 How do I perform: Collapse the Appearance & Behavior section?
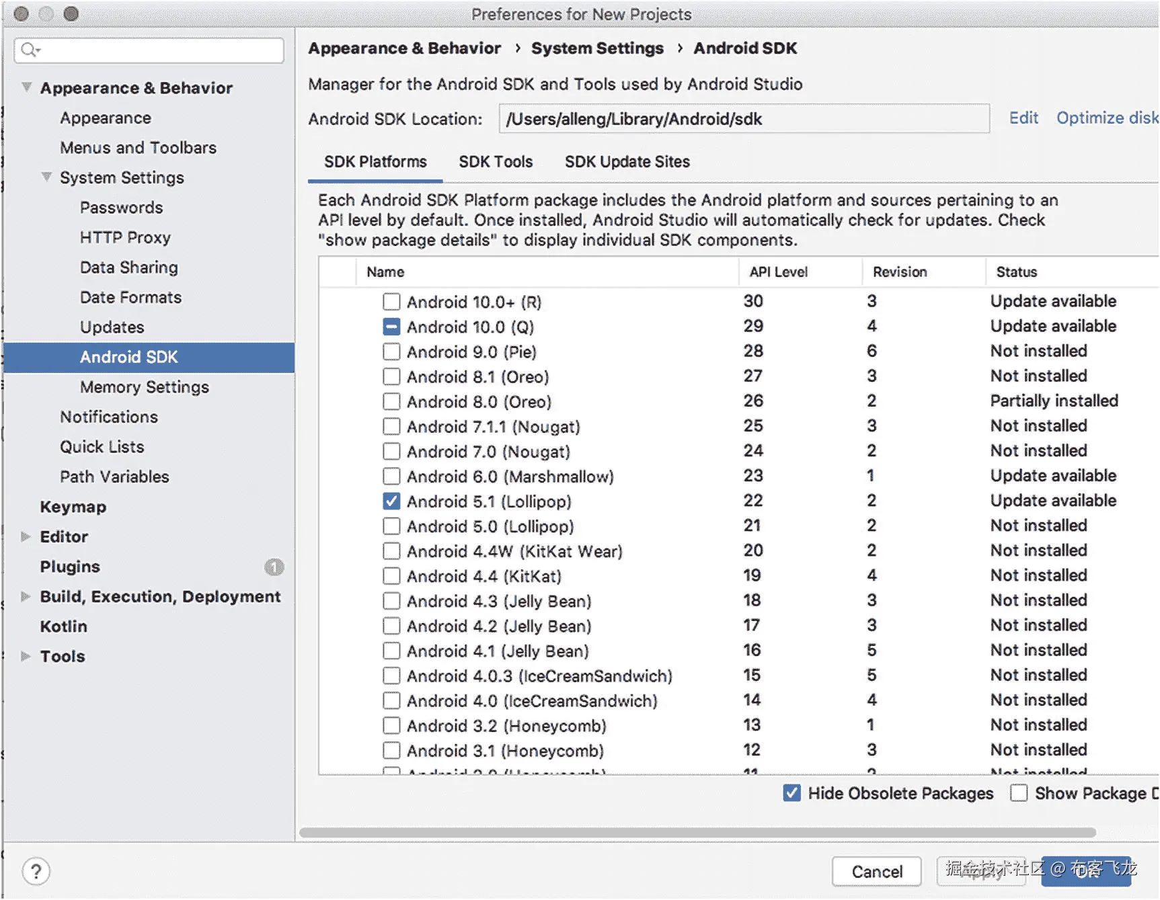(26, 87)
